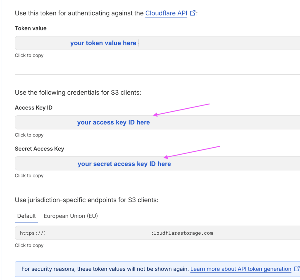
Task: Click the 'Token value' label
Action: pyautogui.click(x=30, y=28)
